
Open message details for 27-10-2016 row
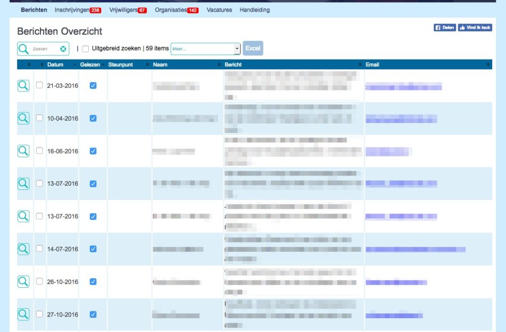pos(23,314)
